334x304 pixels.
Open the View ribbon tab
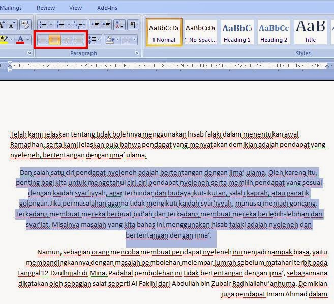pos(75,8)
